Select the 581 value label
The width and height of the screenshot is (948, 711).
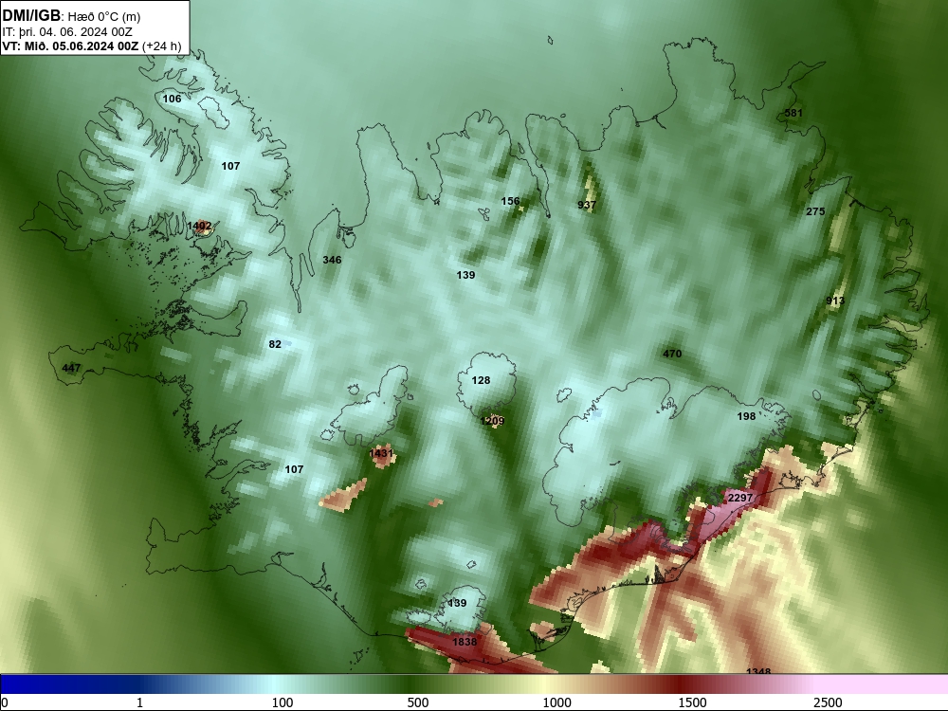[x=793, y=113]
